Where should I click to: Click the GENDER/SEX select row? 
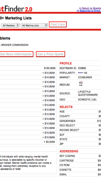coord(80,121)
